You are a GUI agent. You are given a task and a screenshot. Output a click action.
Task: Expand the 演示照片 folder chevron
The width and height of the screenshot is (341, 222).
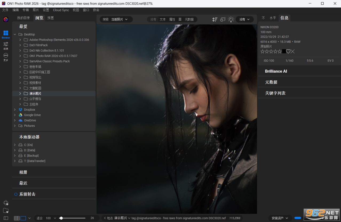point(20,94)
